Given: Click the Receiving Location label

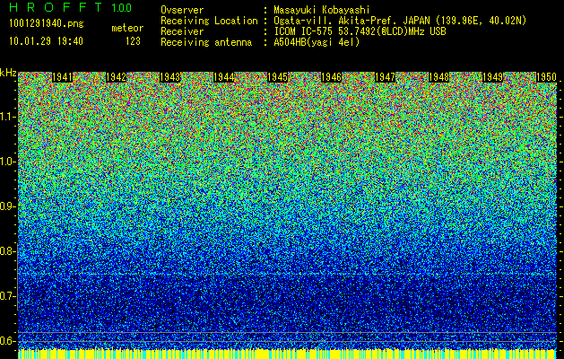Looking at the screenshot, I should pyautogui.click(x=209, y=21).
